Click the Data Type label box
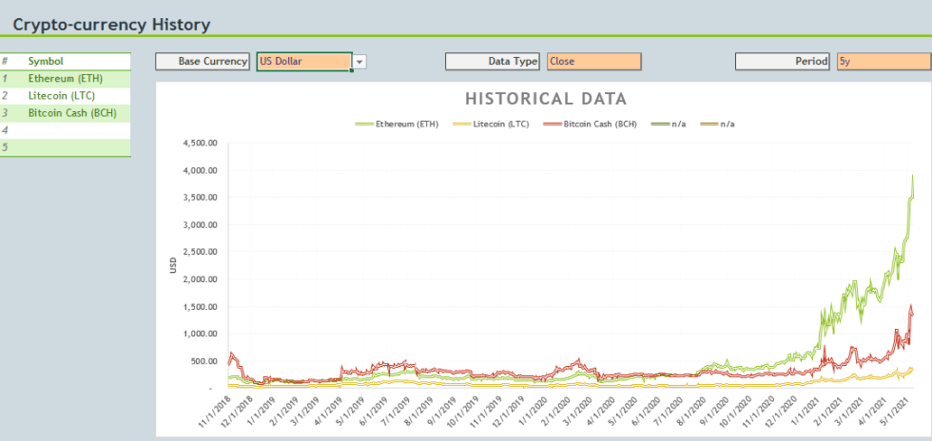 click(x=493, y=61)
